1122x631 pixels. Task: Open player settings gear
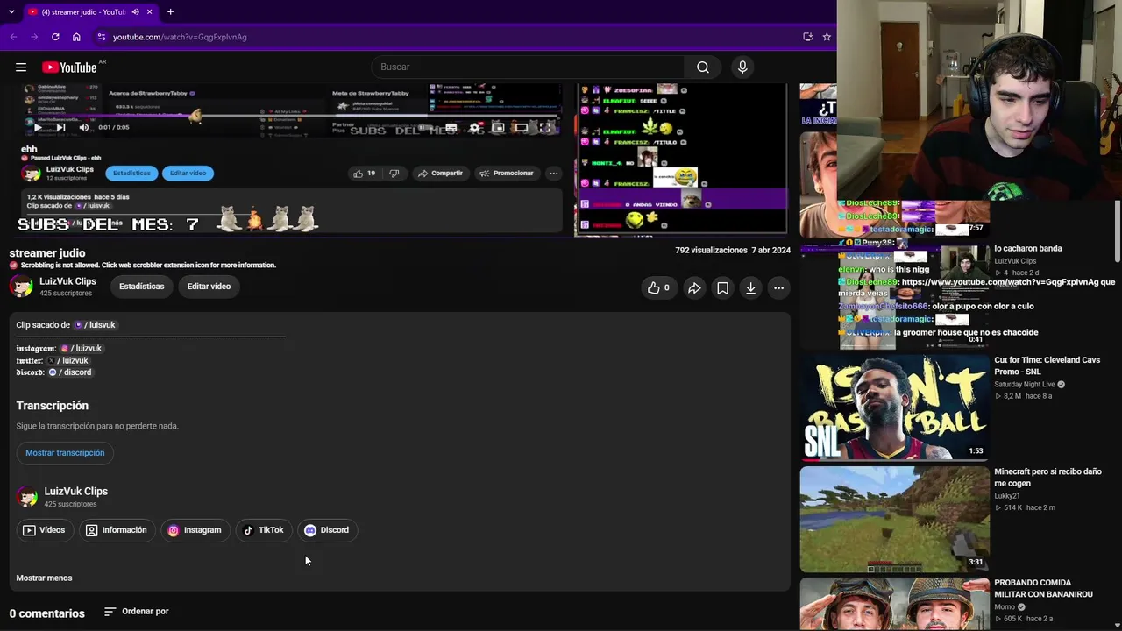[474, 127]
